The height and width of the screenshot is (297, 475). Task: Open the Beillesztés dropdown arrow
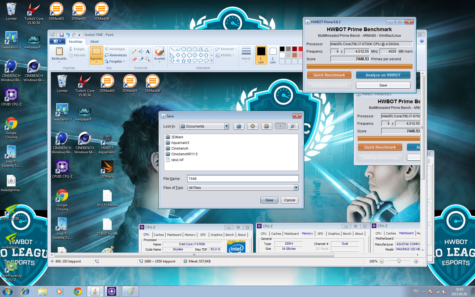[x=59, y=62]
